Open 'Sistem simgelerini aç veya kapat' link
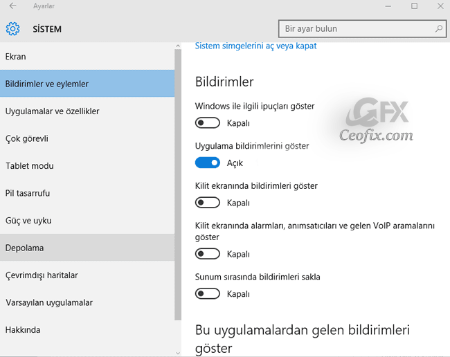 (x=255, y=46)
